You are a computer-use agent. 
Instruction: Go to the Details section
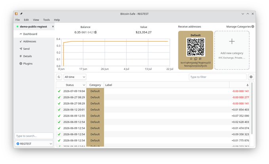[34, 56]
